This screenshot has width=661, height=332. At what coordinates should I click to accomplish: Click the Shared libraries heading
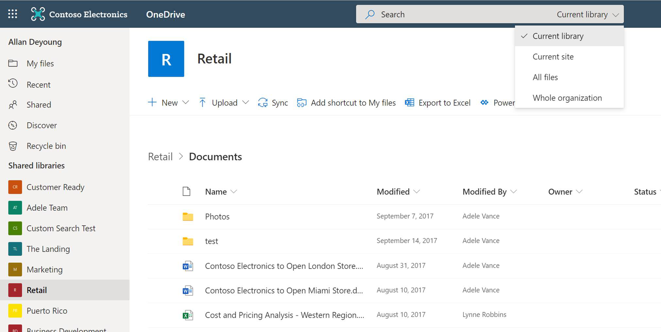coord(36,166)
